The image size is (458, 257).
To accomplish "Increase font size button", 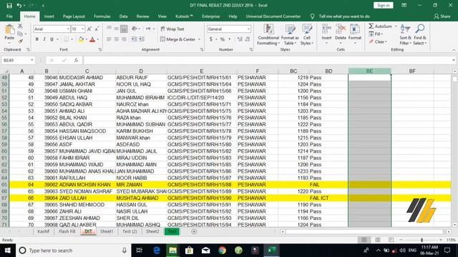I will click(89, 29).
